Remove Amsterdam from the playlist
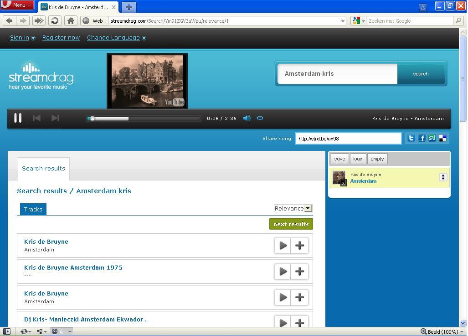Image resolution: width=468 pixels, height=336 pixels. pos(343,183)
